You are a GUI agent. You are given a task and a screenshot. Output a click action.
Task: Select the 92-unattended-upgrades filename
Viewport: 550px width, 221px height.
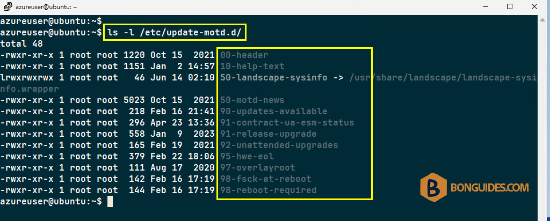[279, 145]
